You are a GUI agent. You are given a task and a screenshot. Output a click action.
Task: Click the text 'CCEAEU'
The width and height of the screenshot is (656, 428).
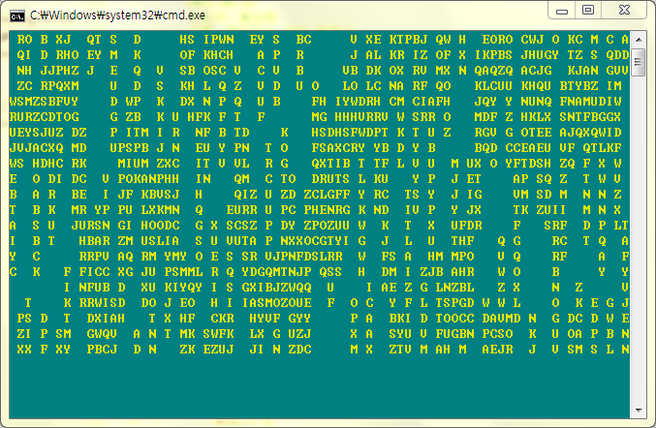pyautogui.click(x=528, y=148)
